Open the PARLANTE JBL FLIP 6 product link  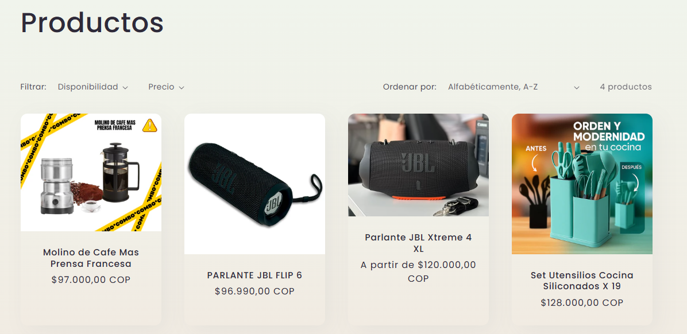pos(254,275)
